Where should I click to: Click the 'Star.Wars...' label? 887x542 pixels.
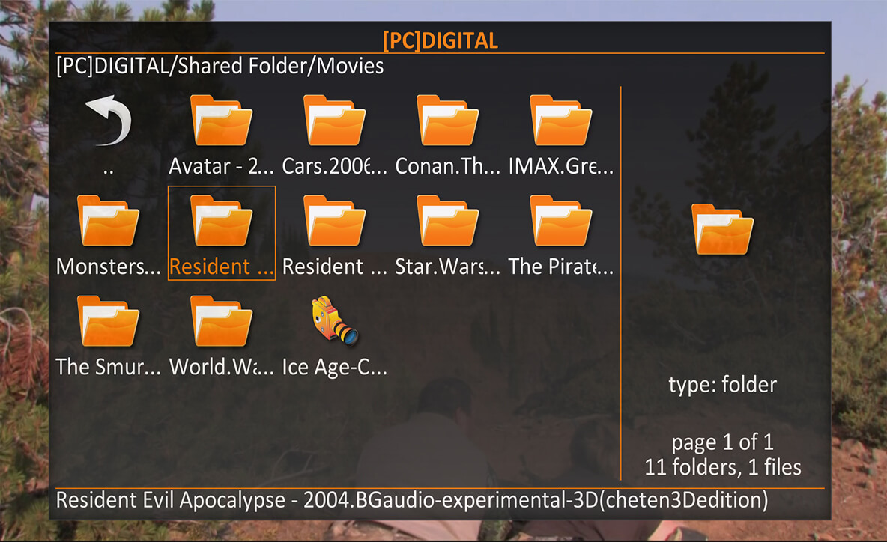447,267
